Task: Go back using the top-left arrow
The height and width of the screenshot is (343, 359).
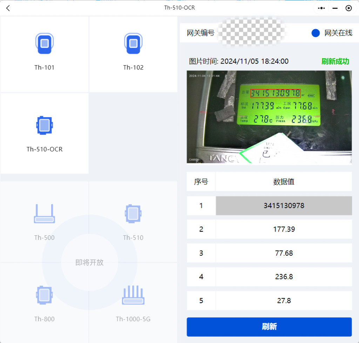Action: click(x=8, y=8)
